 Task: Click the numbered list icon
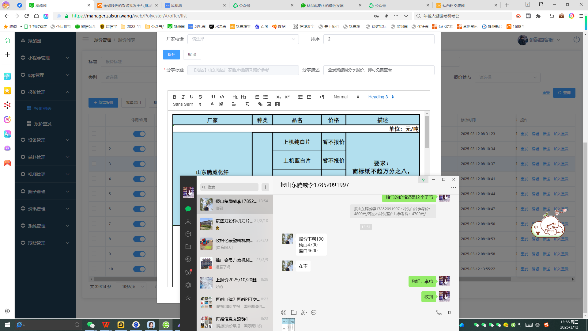tap(257, 97)
